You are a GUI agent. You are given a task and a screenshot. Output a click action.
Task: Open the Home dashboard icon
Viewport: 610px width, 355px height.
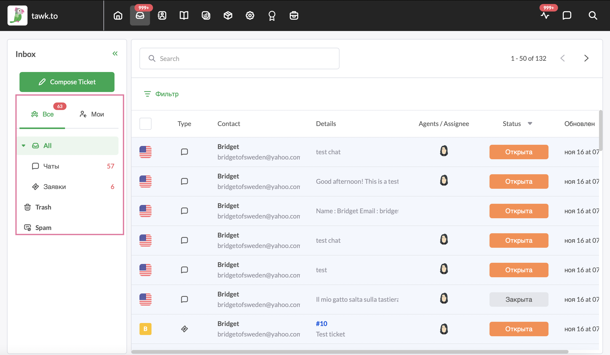click(x=118, y=15)
